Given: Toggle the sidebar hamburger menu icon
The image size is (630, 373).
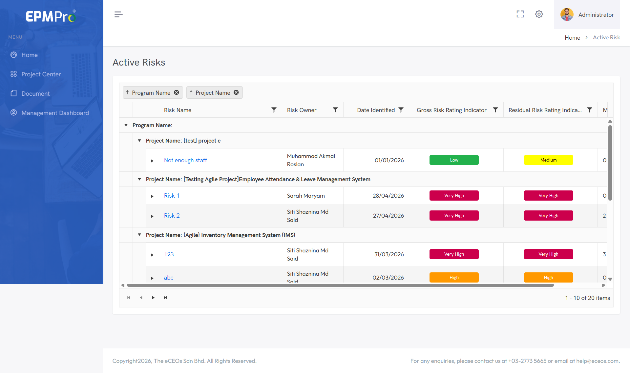Looking at the screenshot, I should pos(118,14).
